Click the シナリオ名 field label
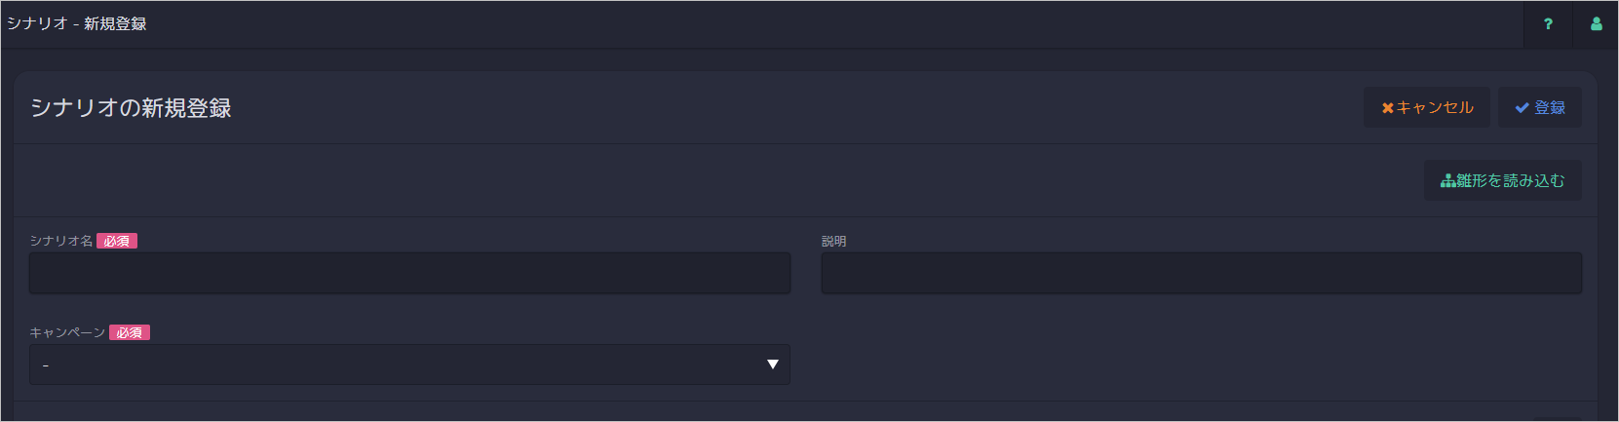 pos(61,241)
